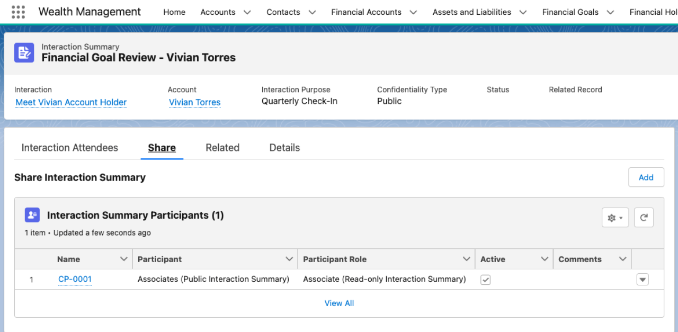This screenshot has height=332, width=678.
Task: Open Participant Role column header menu
Action: pyautogui.click(x=467, y=259)
